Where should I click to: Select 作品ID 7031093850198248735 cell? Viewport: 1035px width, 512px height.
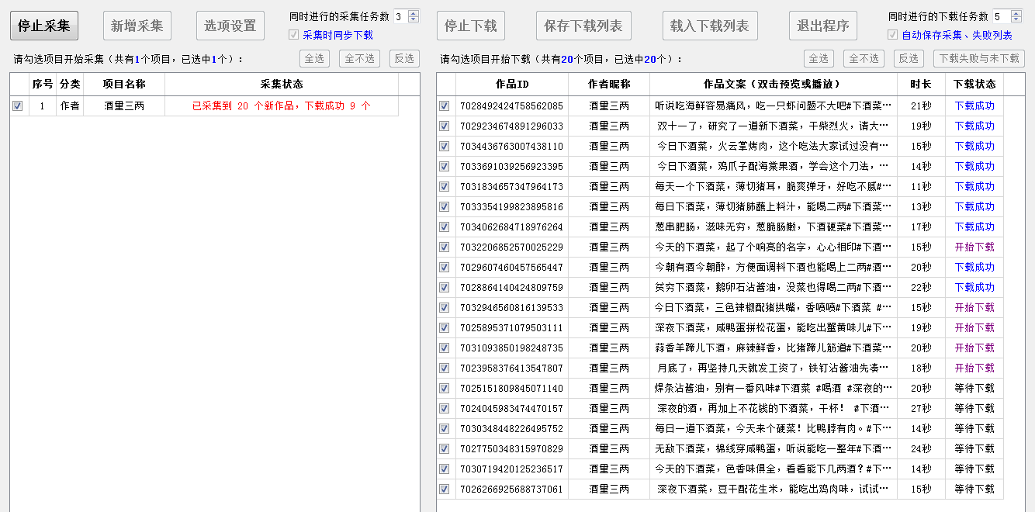tap(512, 348)
